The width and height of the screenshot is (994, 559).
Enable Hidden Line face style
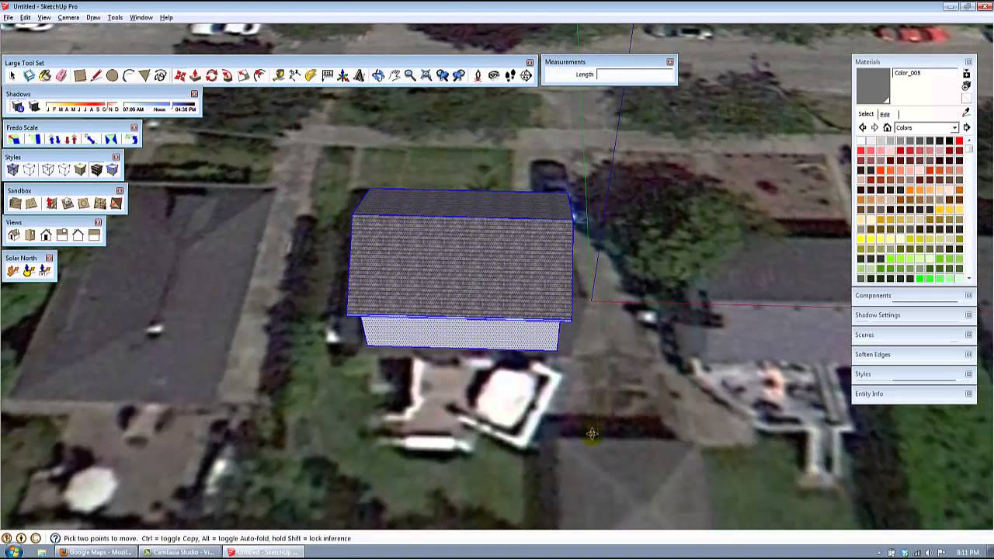(64, 170)
